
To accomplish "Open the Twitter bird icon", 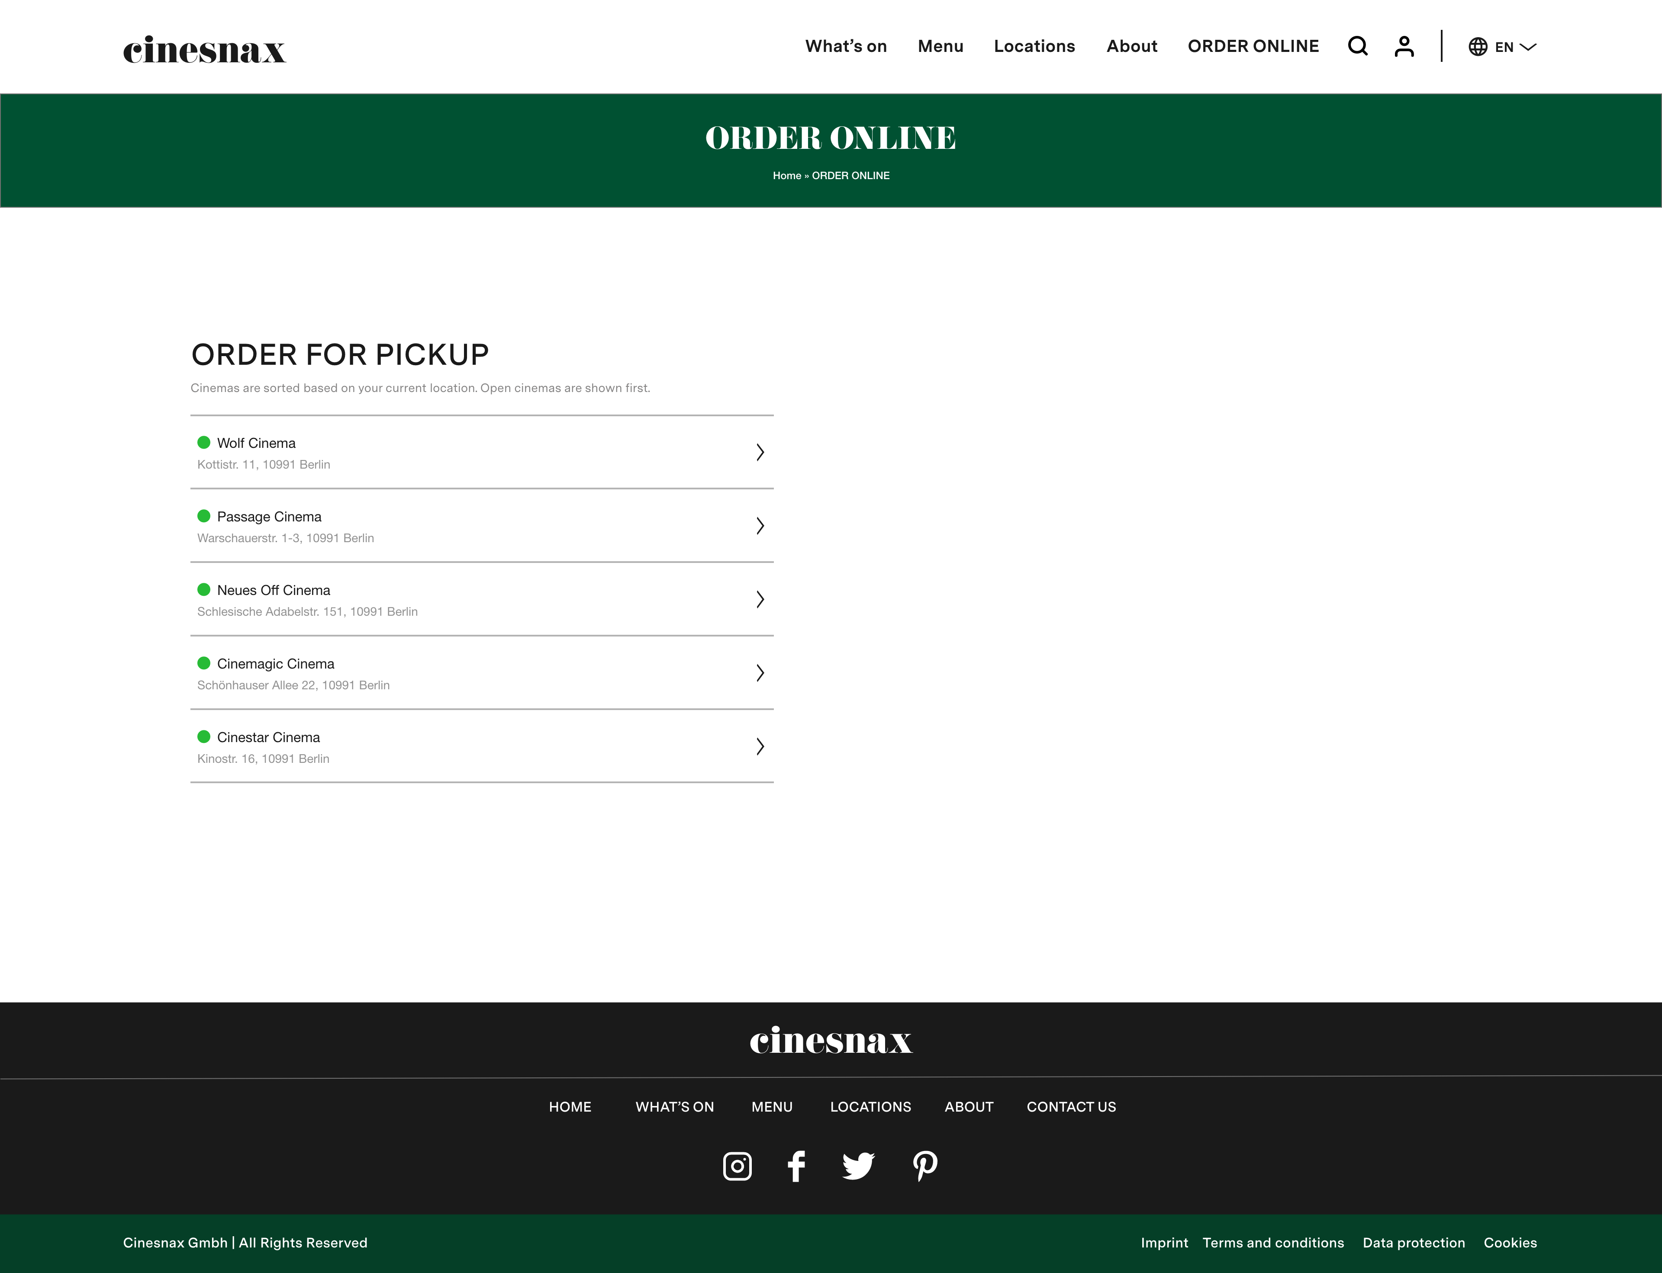I will (858, 1166).
